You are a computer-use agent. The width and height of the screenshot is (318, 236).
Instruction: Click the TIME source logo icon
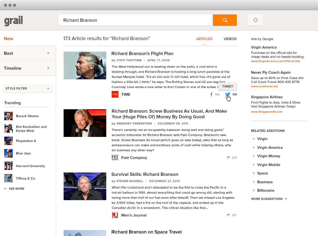(115, 94)
